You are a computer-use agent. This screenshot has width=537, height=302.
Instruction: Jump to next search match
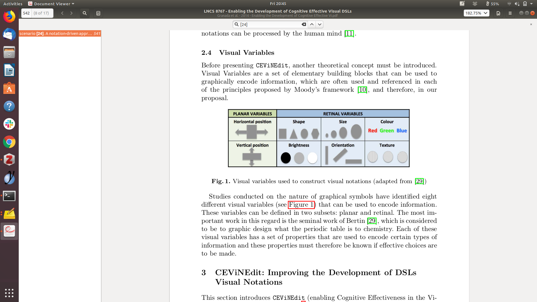tap(320, 25)
